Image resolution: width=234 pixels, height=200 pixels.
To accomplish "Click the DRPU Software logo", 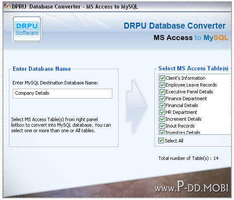I will tap(27, 29).
